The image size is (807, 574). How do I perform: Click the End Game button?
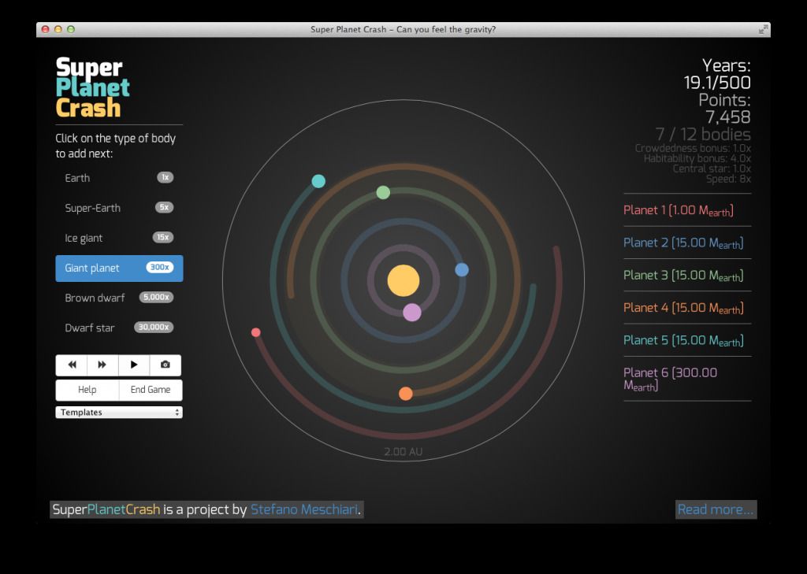point(150,390)
